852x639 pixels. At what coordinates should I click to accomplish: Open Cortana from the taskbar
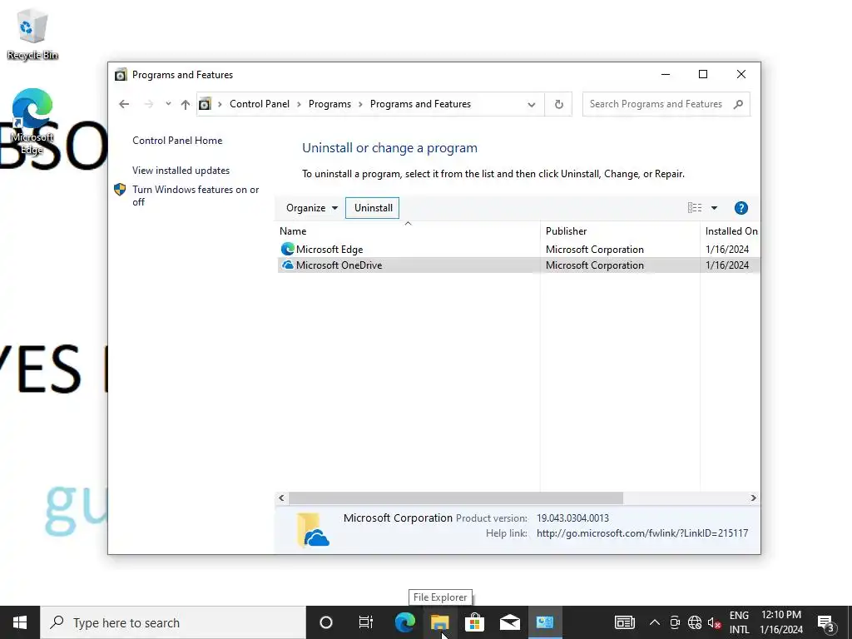coord(326,622)
